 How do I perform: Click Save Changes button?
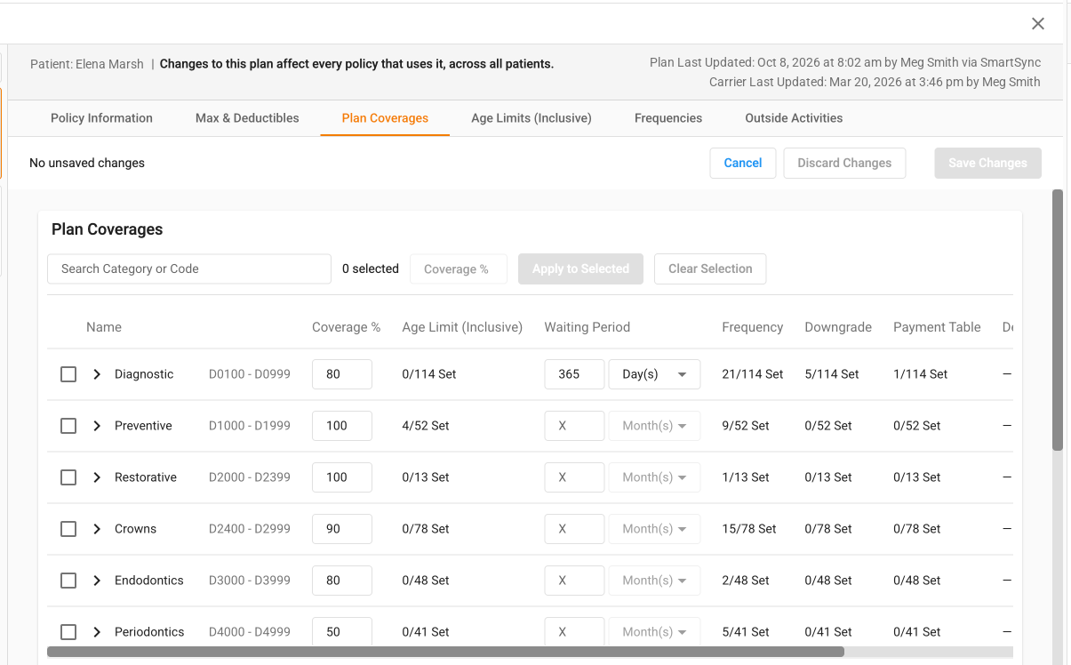[x=987, y=163]
